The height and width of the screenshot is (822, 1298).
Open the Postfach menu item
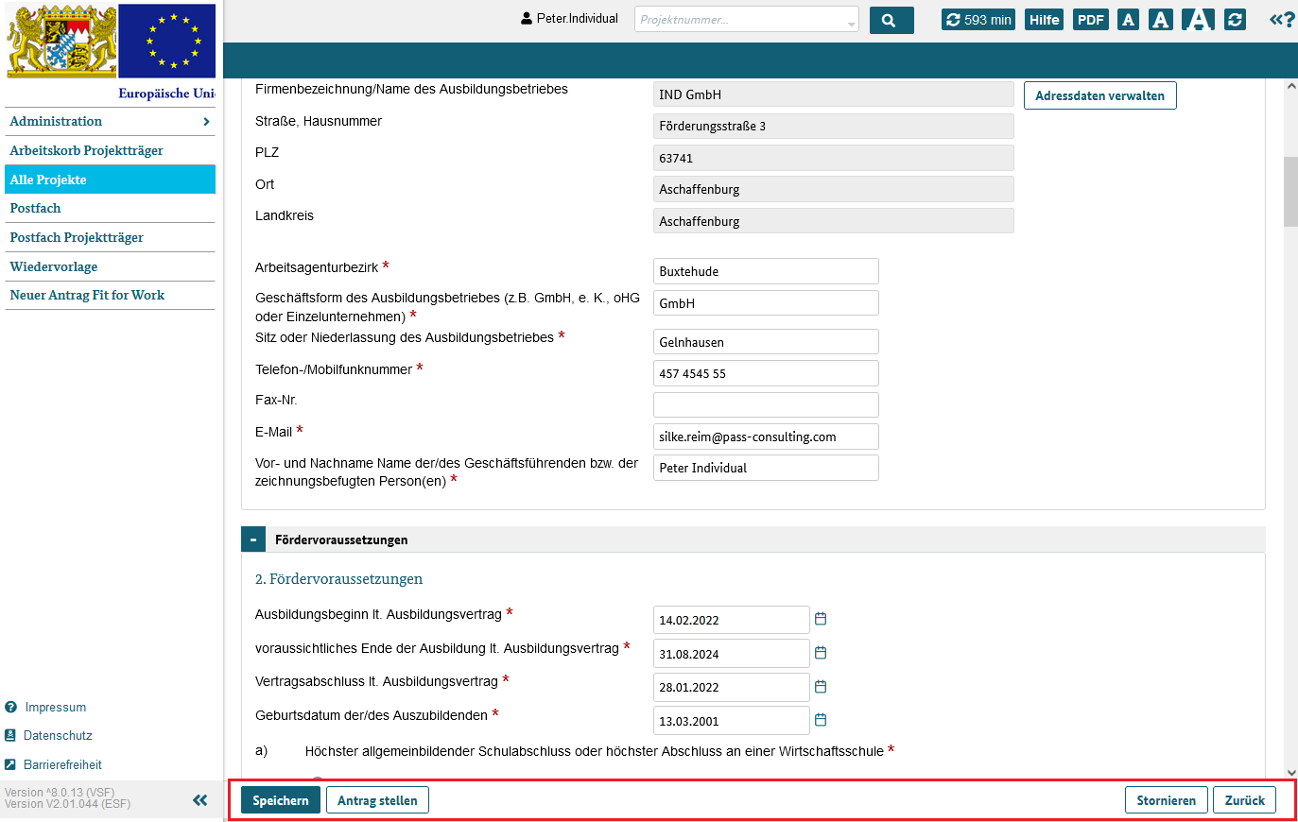click(x=110, y=208)
